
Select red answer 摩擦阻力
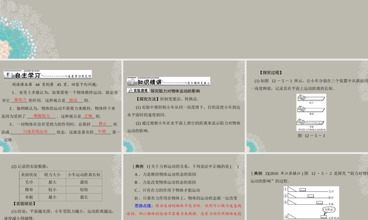pyautogui.click(x=42, y=116)
